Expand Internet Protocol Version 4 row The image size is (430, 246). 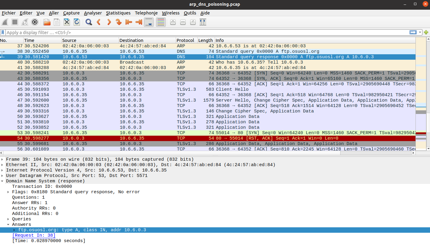click(x=3, y=170)
